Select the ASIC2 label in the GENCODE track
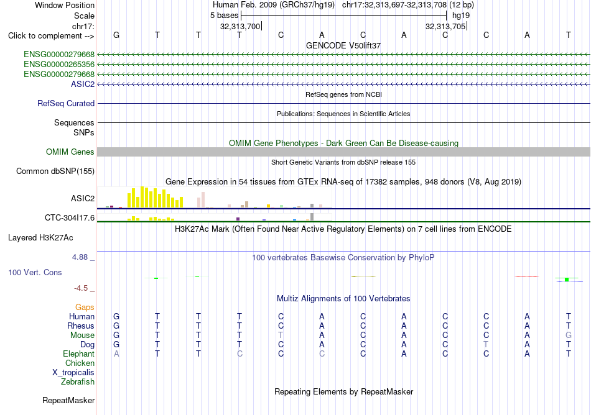Screen dimensions: 591x415 83,84
